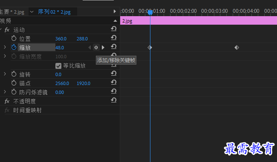Reset the 缩放 scale parameter
277x162 pixels.
[114, 47]
